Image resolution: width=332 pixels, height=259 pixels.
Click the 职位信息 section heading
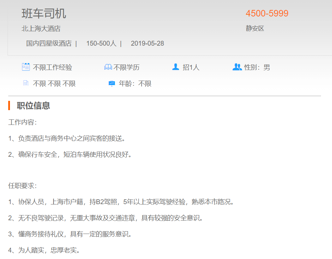(x=34, y=106)
